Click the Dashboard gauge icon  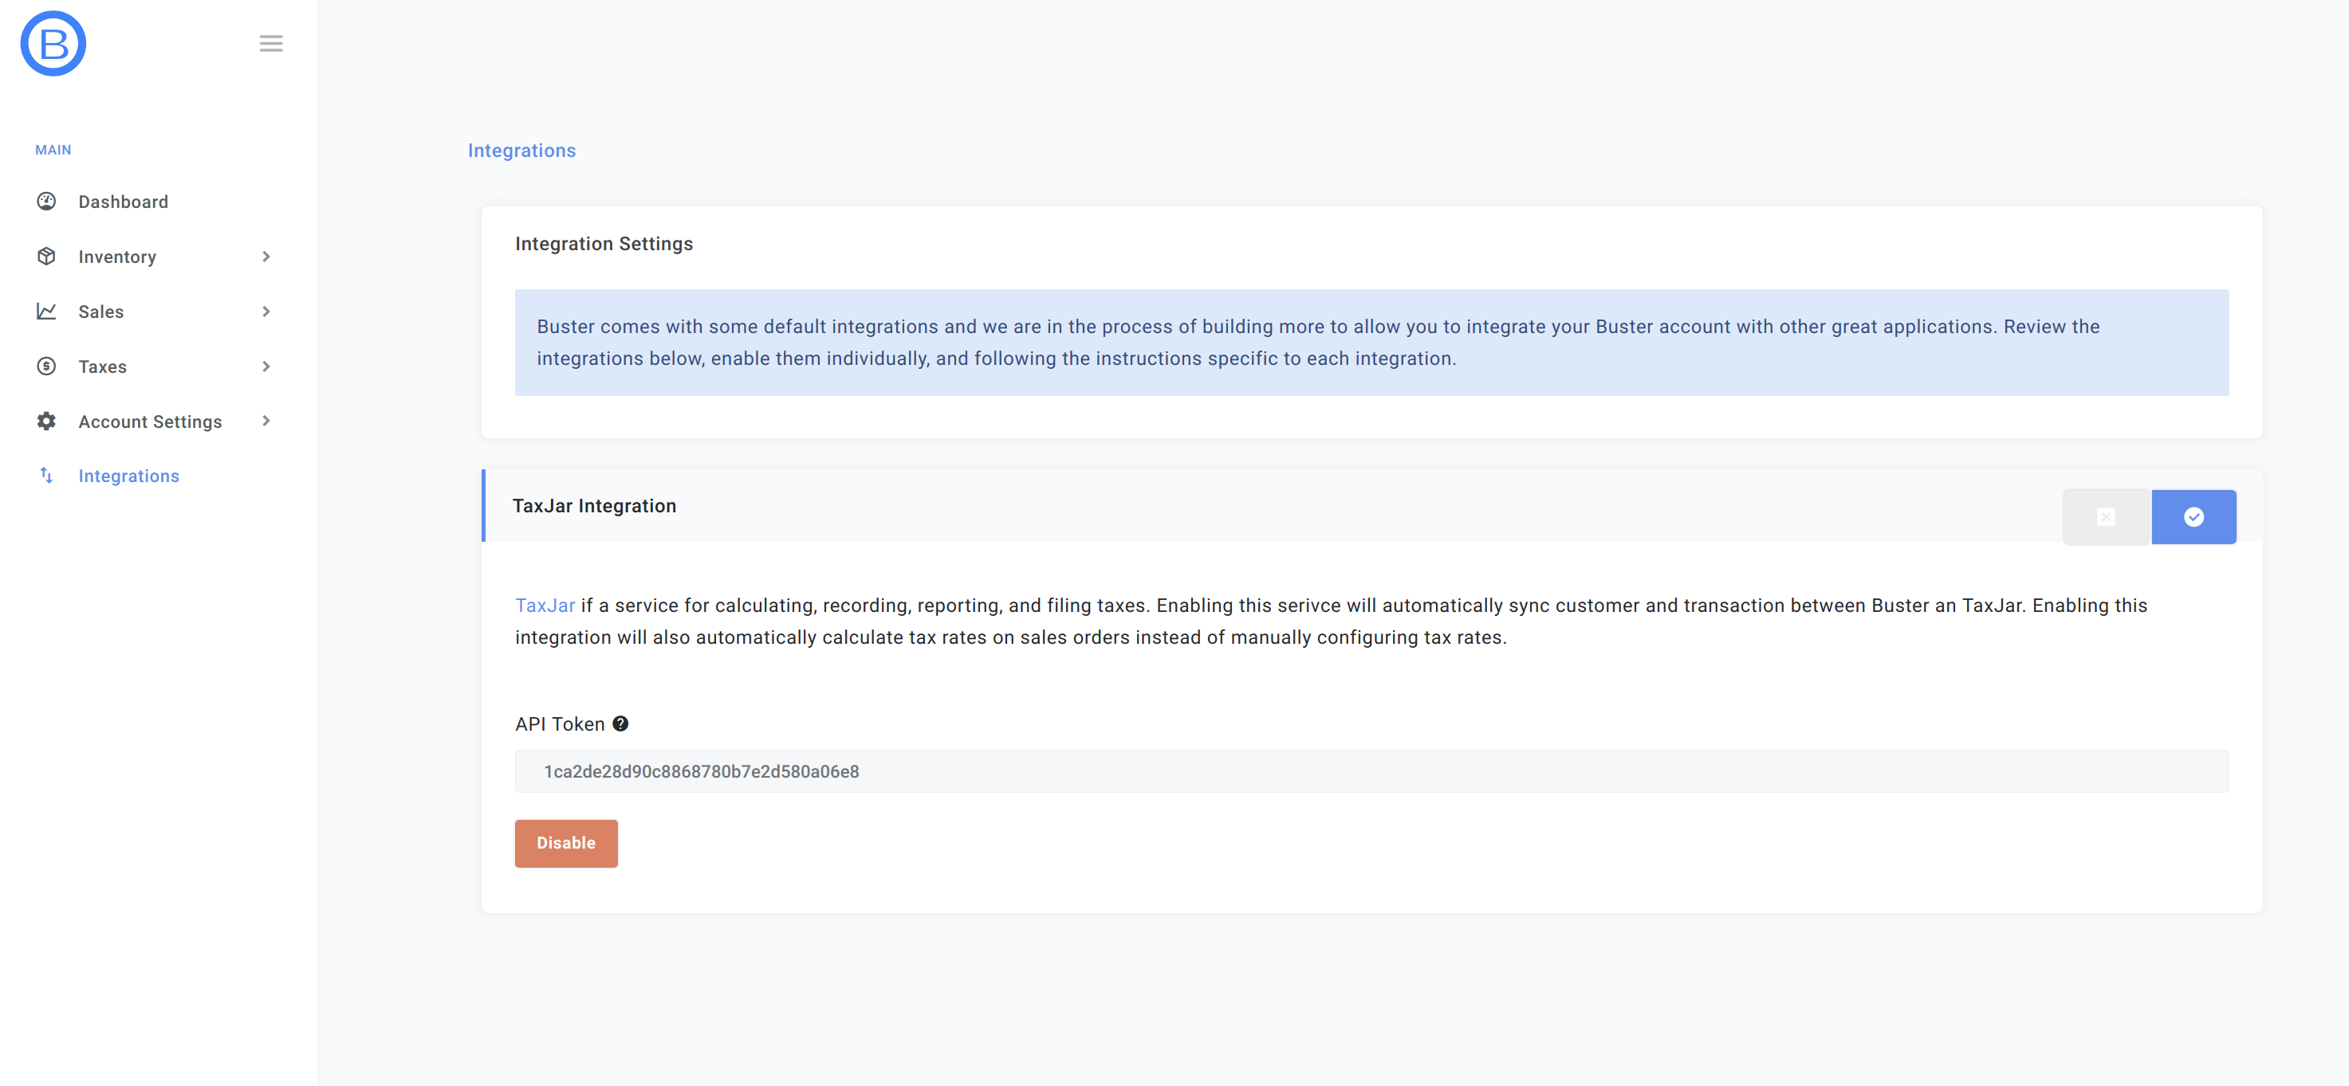click(x=46, y=202)
